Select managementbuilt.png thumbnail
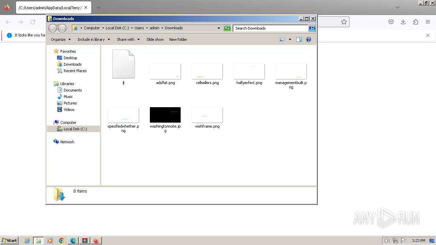 pos(291,71)
